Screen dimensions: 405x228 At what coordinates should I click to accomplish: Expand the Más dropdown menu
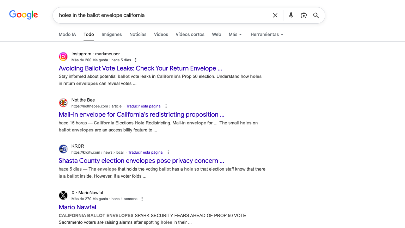(235, 35)
